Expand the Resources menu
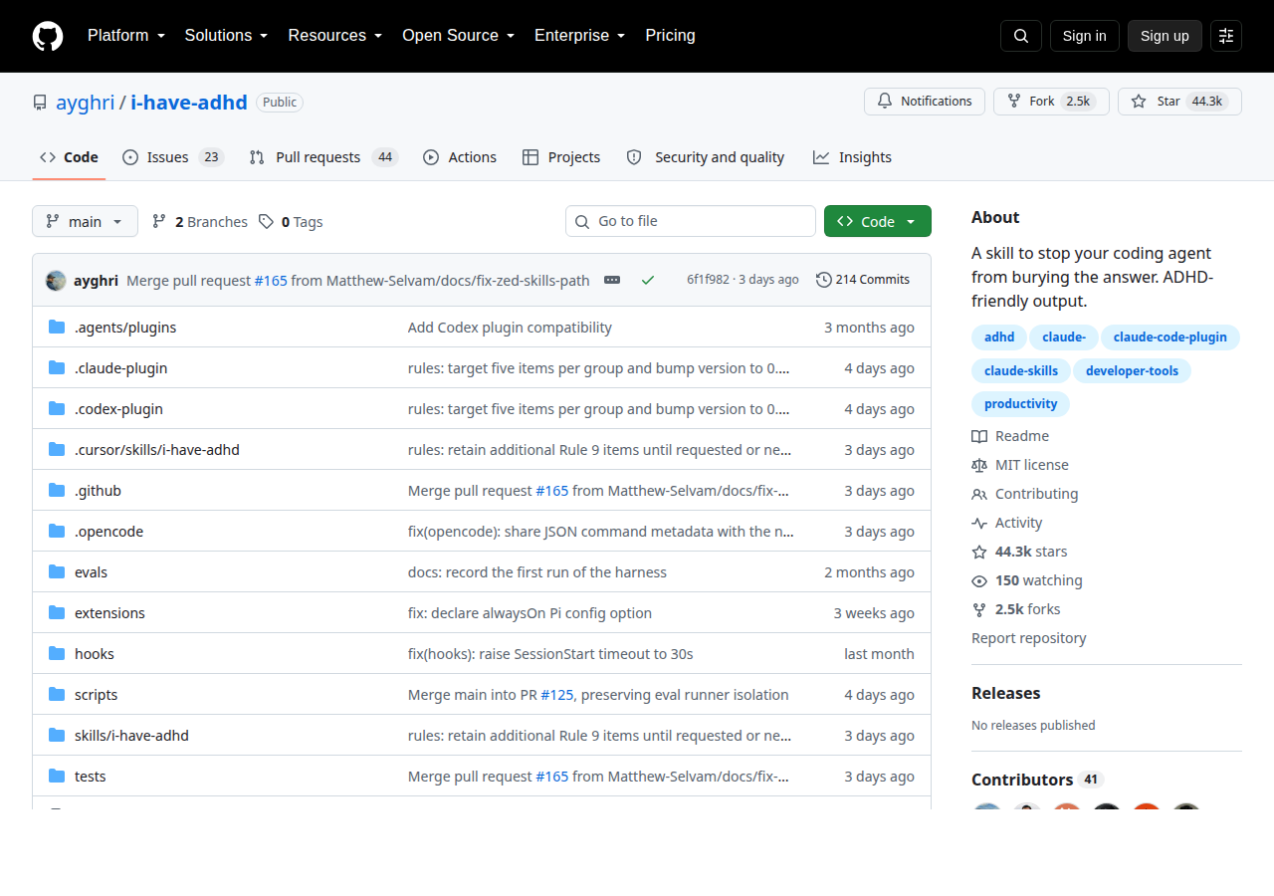Screen dimensions: 1274x896 pos(335,36)
